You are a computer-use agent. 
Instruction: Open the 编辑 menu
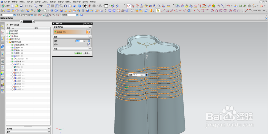coord(14,2)
